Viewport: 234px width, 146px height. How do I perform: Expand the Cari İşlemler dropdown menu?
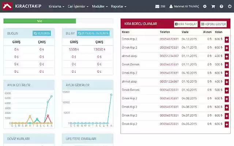click(78, 7)
